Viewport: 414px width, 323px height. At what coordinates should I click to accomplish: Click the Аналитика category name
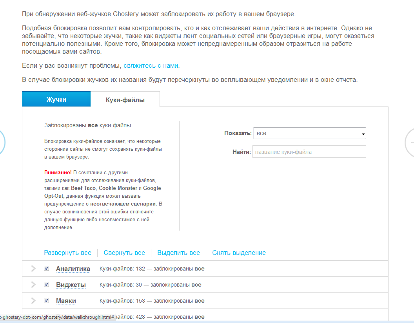pyautogui.click(x=73, y=269)
